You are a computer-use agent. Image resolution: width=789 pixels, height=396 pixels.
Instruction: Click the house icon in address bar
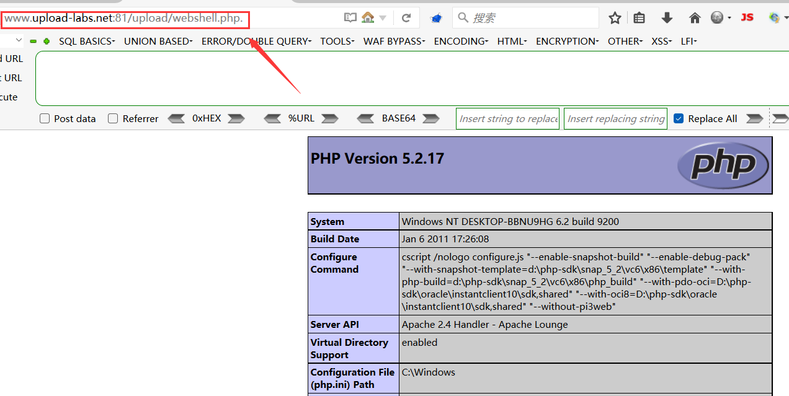click(x=368, y=18)
